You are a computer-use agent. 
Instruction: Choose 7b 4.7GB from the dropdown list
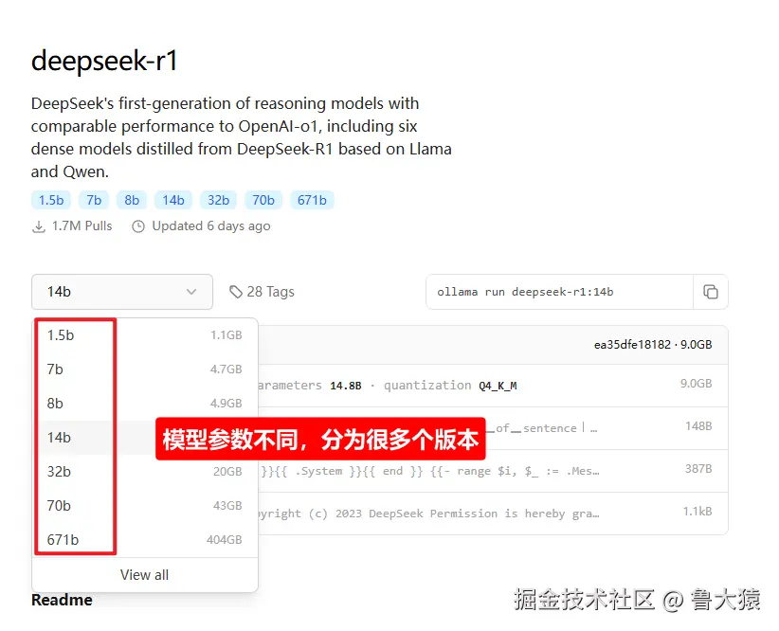point(145,370)
